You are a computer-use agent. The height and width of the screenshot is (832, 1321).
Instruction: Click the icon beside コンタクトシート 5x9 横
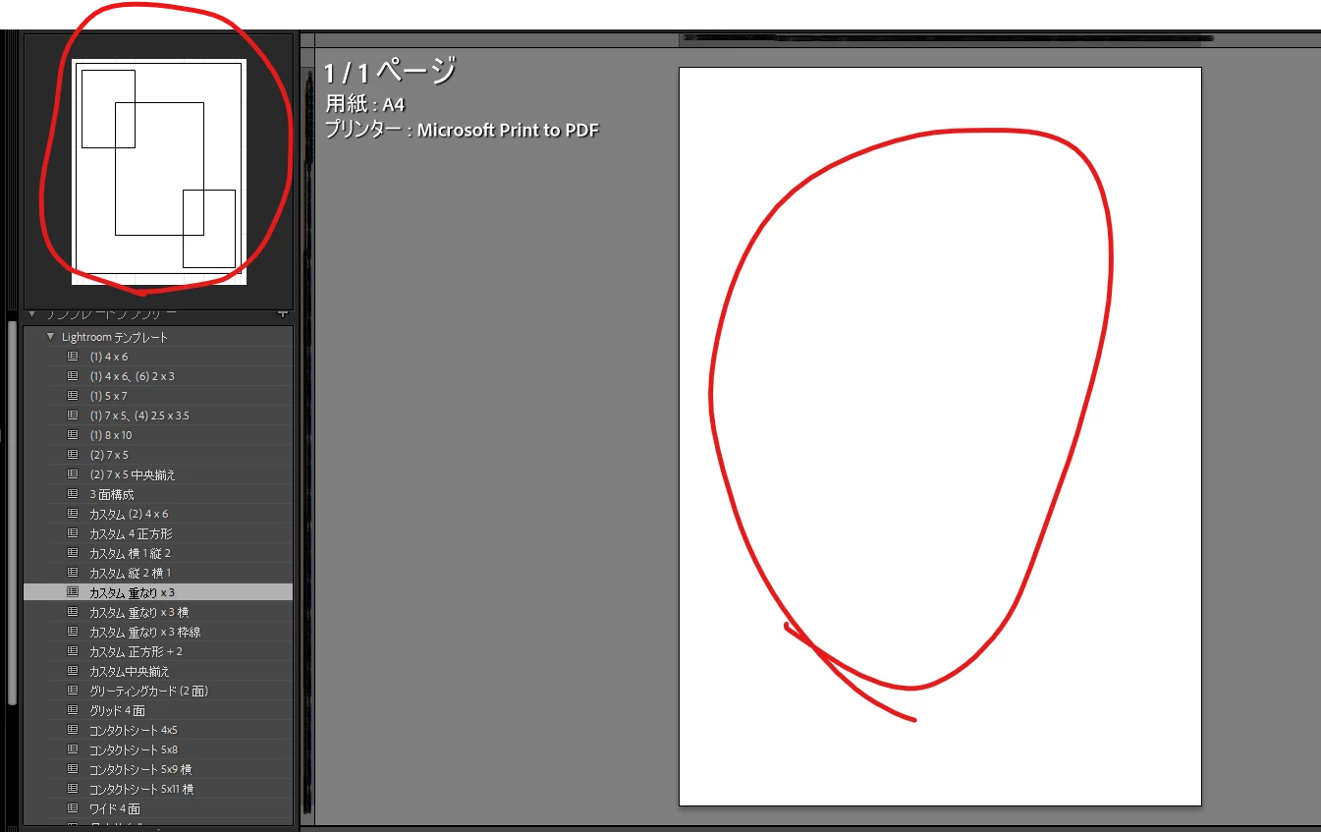click(73, 769)
